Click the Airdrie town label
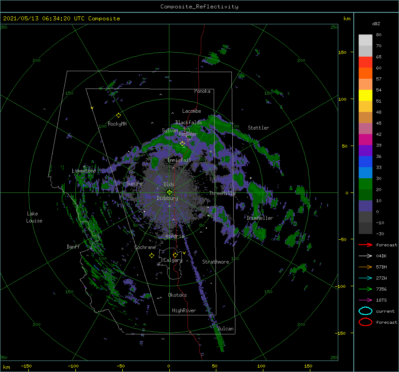The height and width of the screenshot is (372, 399). pyautogui.click(x=175, y=236)
